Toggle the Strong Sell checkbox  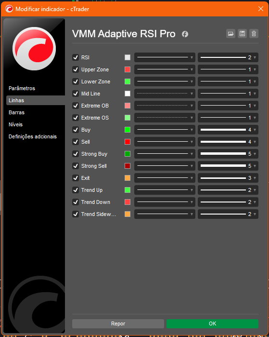76,166
